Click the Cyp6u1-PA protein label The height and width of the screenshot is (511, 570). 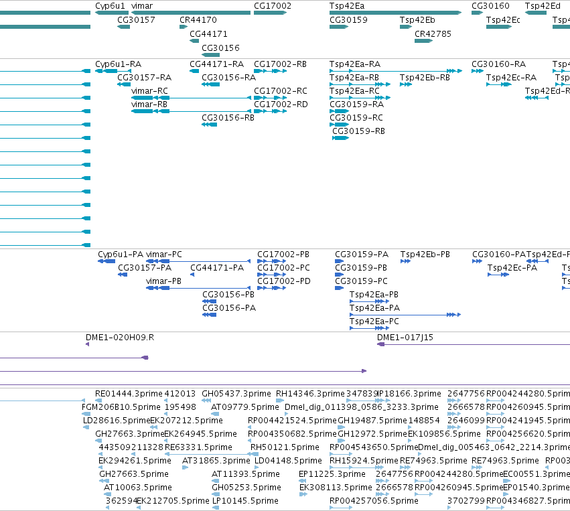pos(121,254)
